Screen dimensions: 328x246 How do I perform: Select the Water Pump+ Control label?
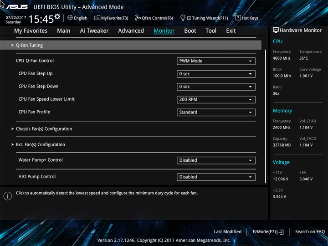(41, 160)
